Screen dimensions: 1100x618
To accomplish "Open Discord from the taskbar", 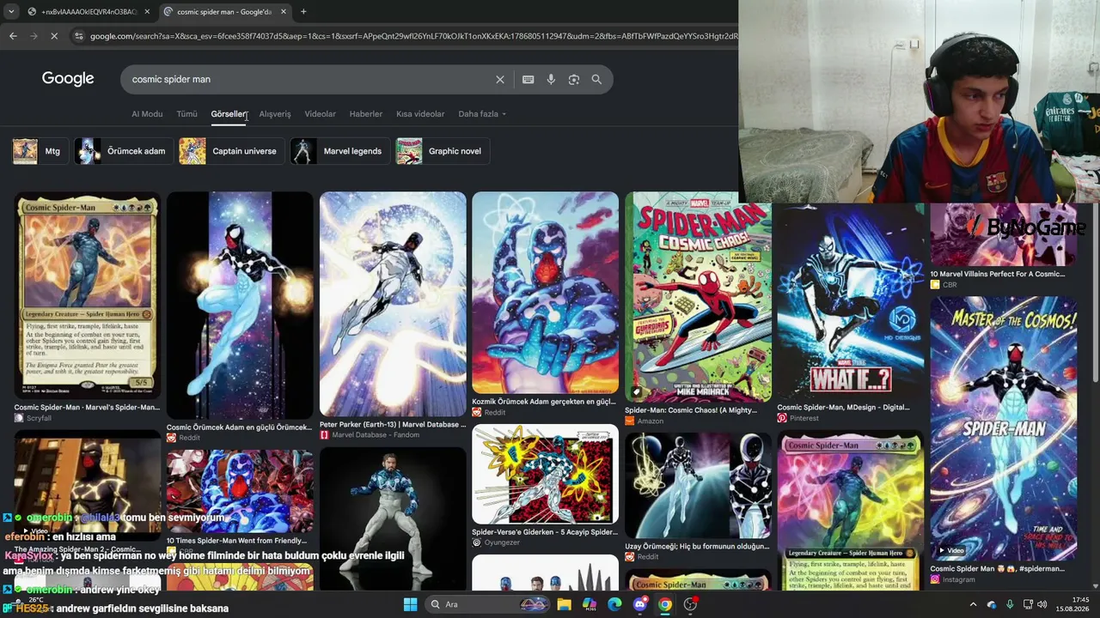I will point(639,604).
